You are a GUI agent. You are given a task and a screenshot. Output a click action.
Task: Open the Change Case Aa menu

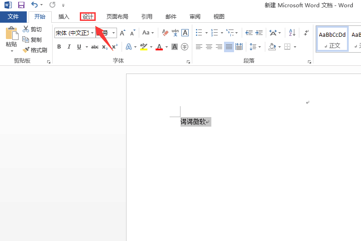(x=148, y=33)
